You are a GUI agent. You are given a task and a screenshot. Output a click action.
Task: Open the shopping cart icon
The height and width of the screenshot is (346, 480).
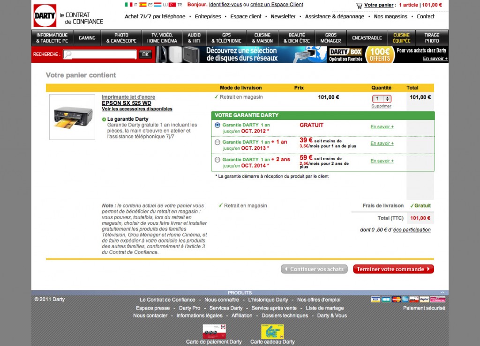click(359, 6)
